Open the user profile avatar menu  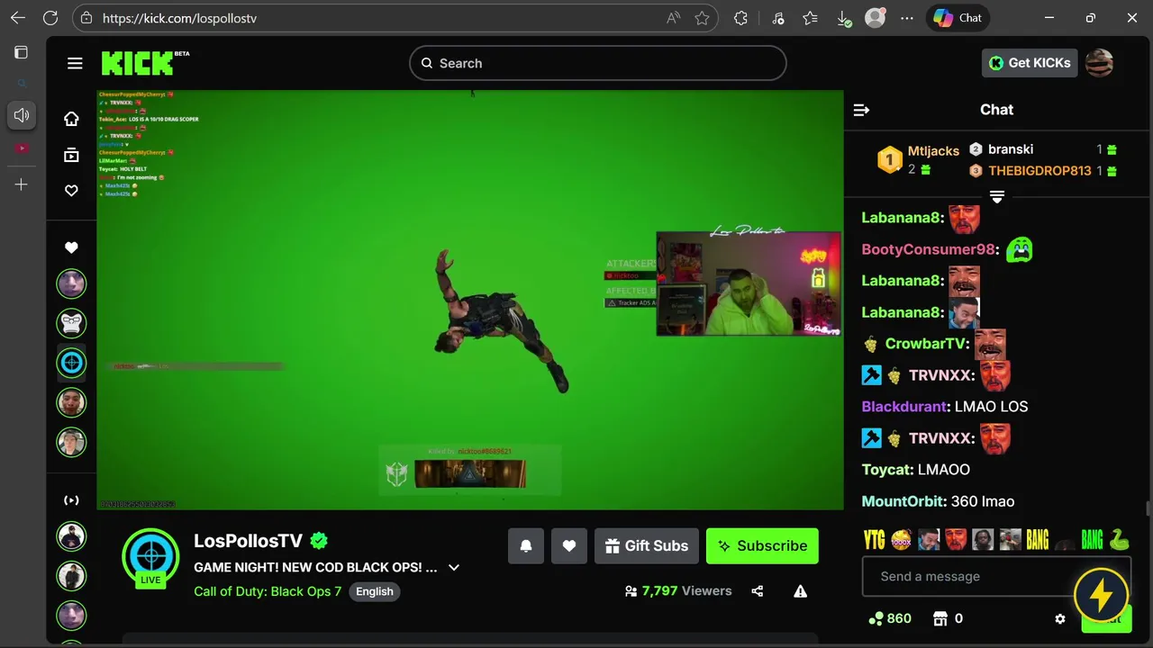coord(1099,63)
